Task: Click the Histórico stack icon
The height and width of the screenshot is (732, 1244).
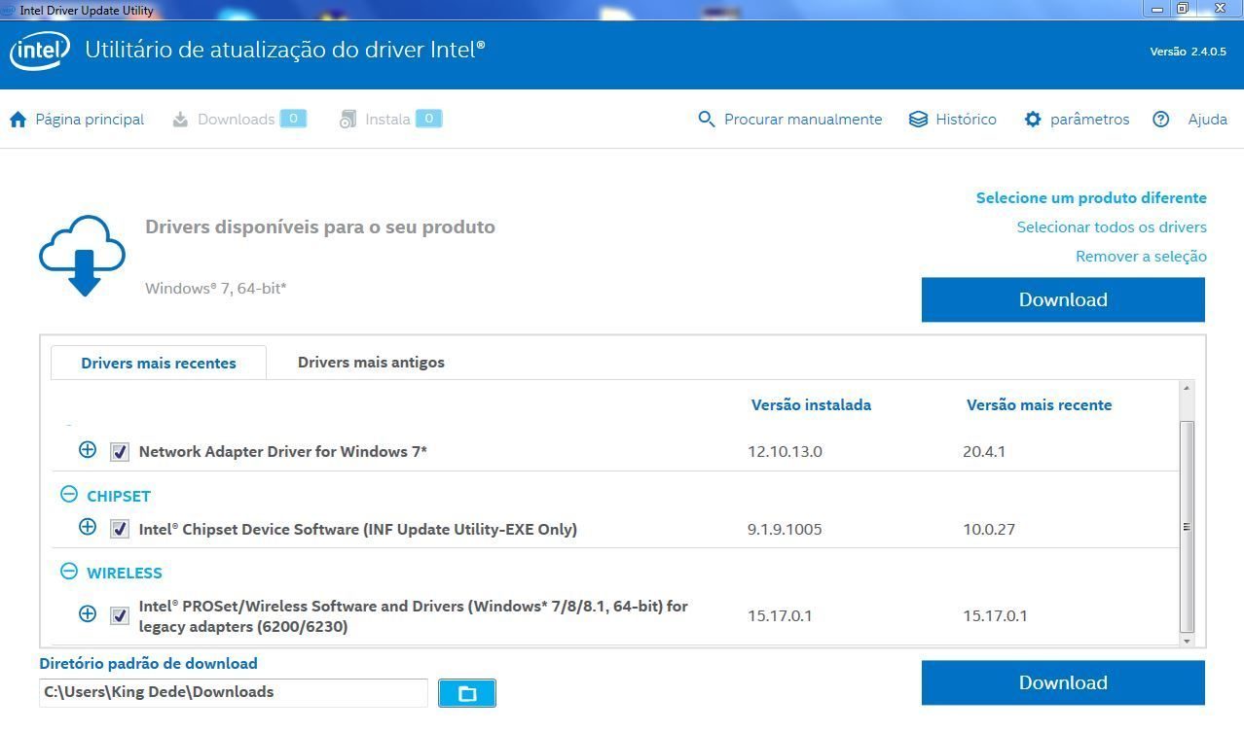Action: (918, 120)
